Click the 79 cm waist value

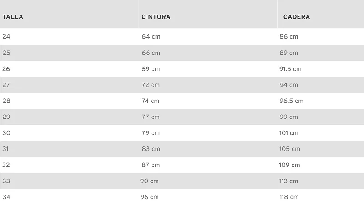pos(151,133)
